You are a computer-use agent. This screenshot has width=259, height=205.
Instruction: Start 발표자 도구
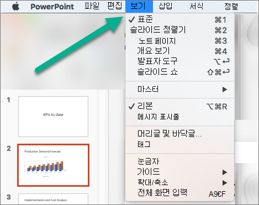click(x=180, y=61)
